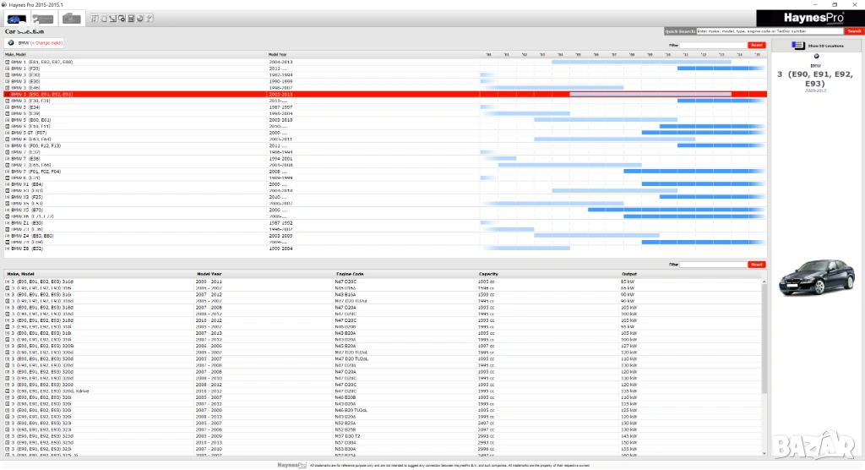Click the HaynesPro logo in the top right
Screen dimensions: 865x470
809,16
